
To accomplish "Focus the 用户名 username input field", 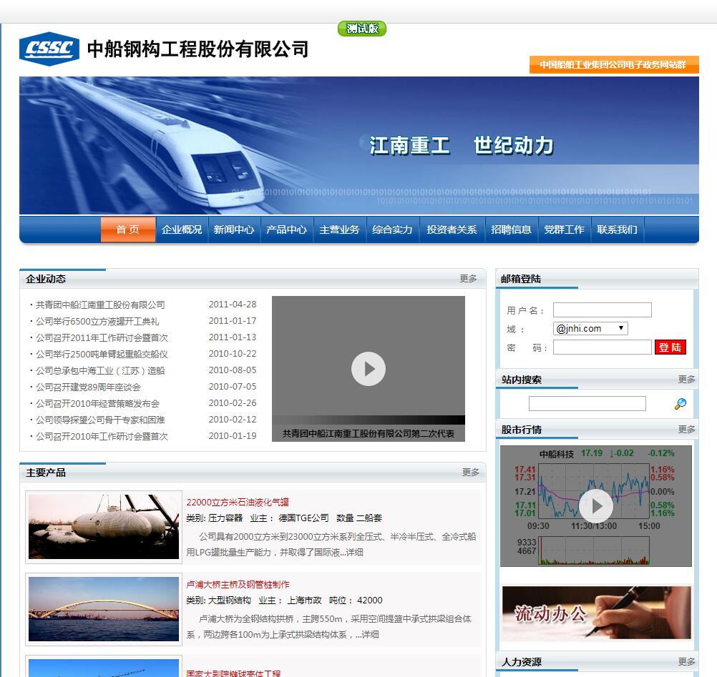I will tap(603, 310).
